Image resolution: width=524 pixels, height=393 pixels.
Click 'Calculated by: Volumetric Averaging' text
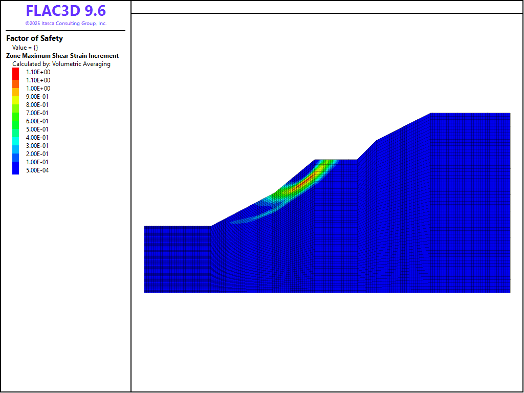point(61,64)
